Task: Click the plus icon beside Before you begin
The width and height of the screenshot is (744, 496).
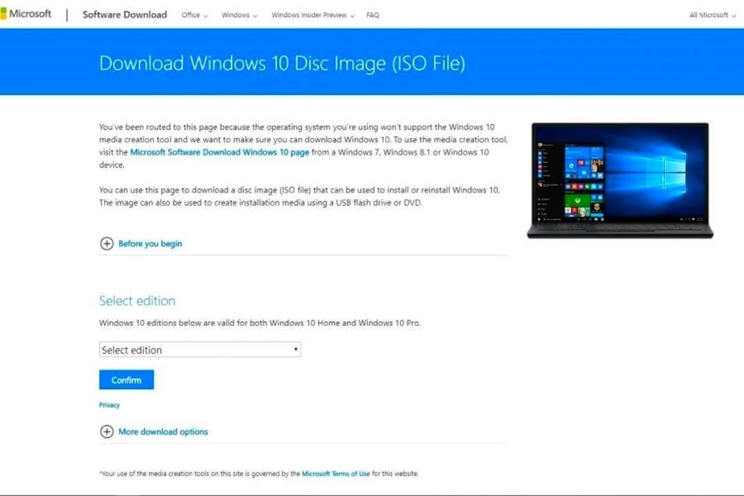Action: tap(107, 243)
